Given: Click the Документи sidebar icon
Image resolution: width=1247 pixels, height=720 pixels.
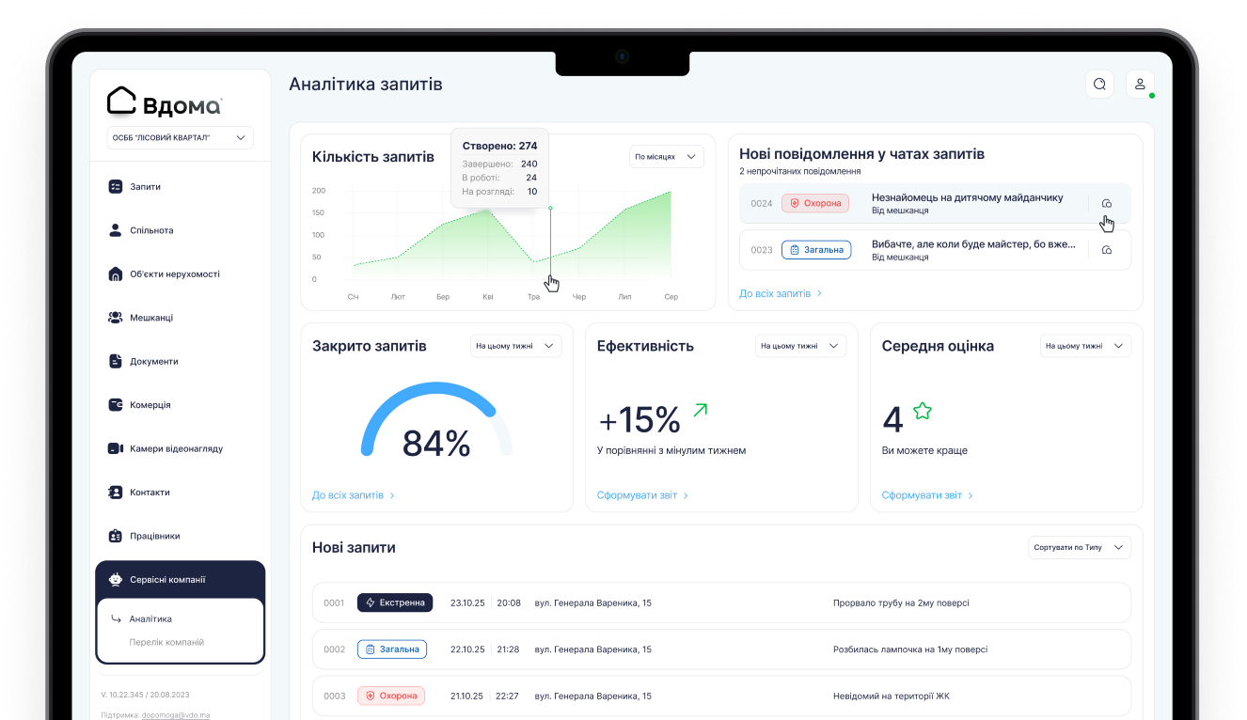Looking at the screenshot, I should point(116,361).
